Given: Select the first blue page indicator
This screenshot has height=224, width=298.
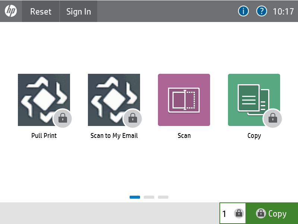Looking at the screenshot, I should [135, 197].
